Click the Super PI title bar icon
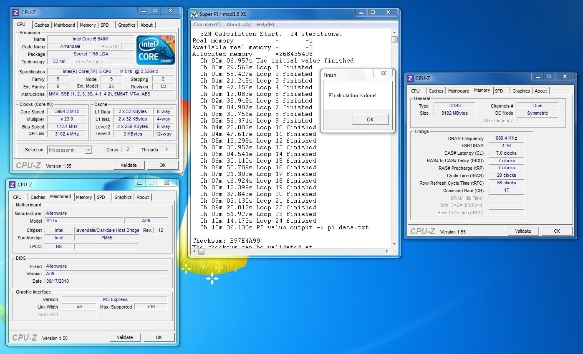The image size is (583, 354). pyautogui.click(x=194, y=13)
